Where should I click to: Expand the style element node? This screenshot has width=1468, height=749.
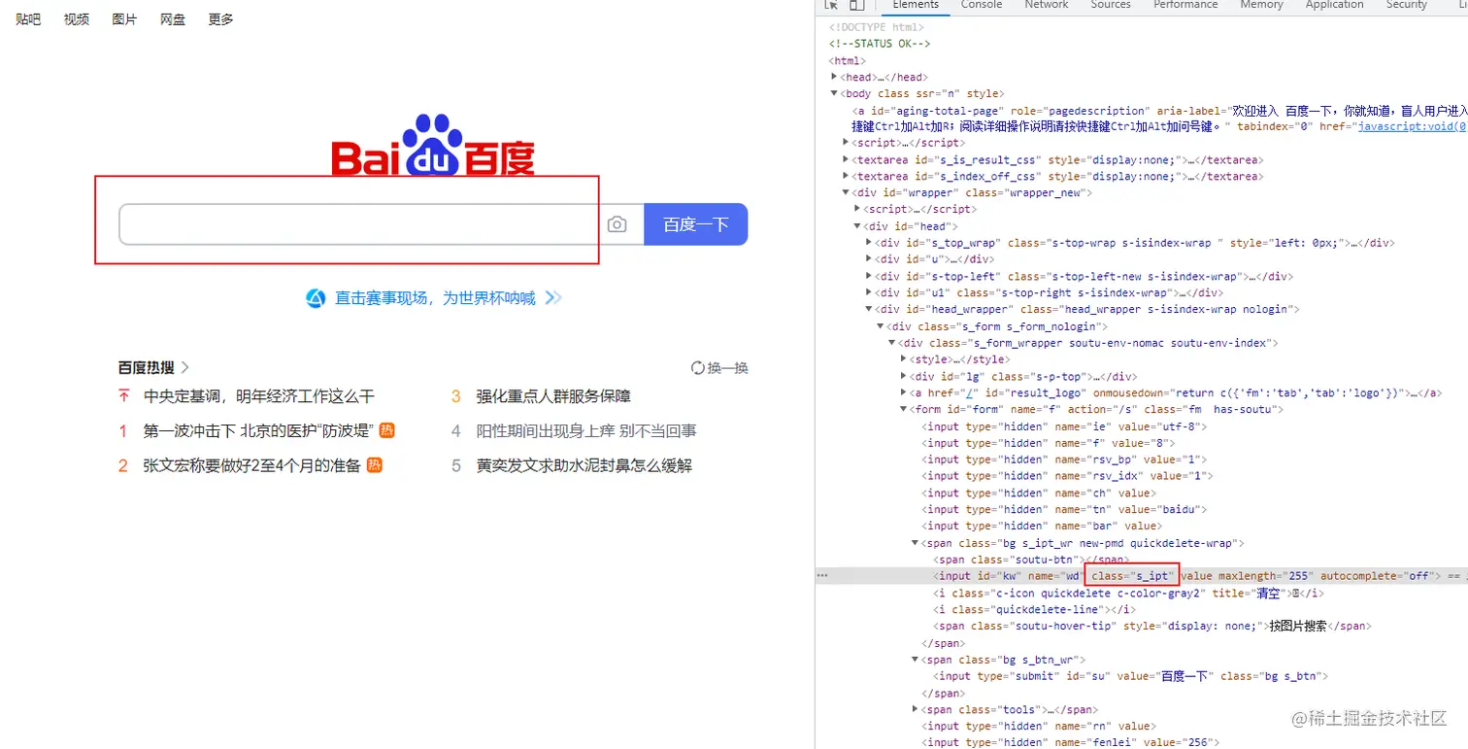tap(904, 358)
